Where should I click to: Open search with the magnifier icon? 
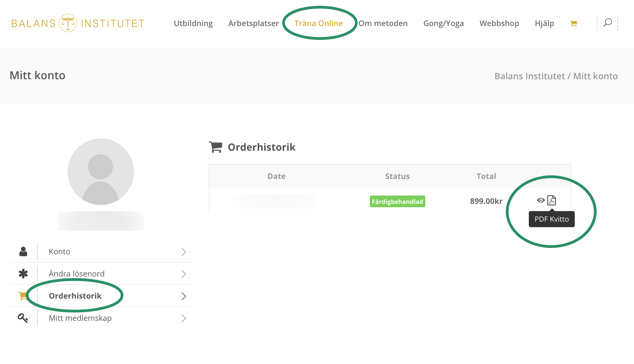pyautogui.click(x=607, y=23)
